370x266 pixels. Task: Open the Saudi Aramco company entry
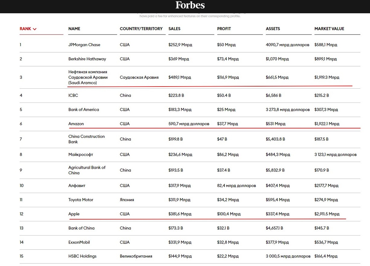coord(88,77)
